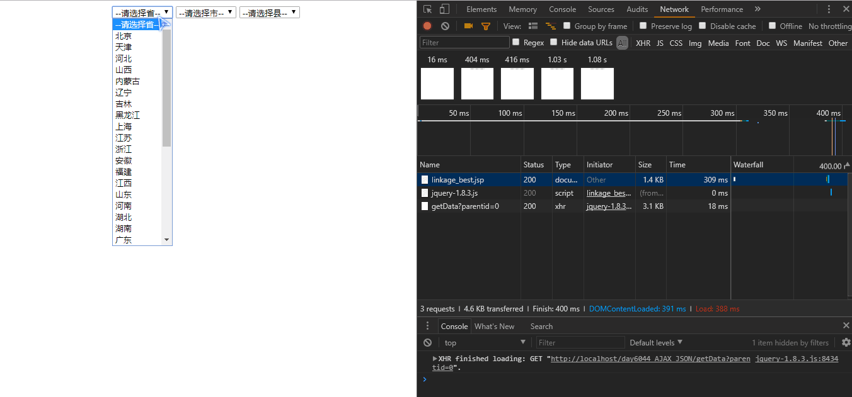Open the console drawer three-dot menu
This screenshot has width=852, height=397.
(428, 326)
